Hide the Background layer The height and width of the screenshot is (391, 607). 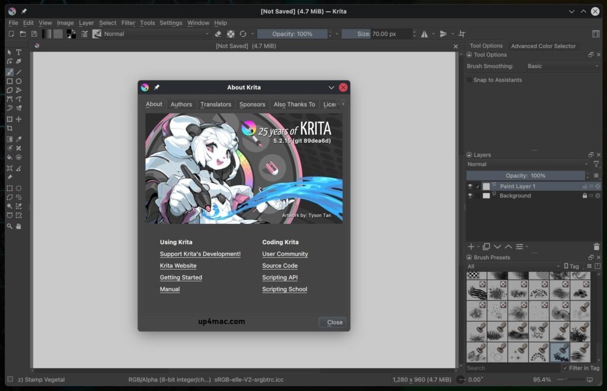(x=469, y=195)
